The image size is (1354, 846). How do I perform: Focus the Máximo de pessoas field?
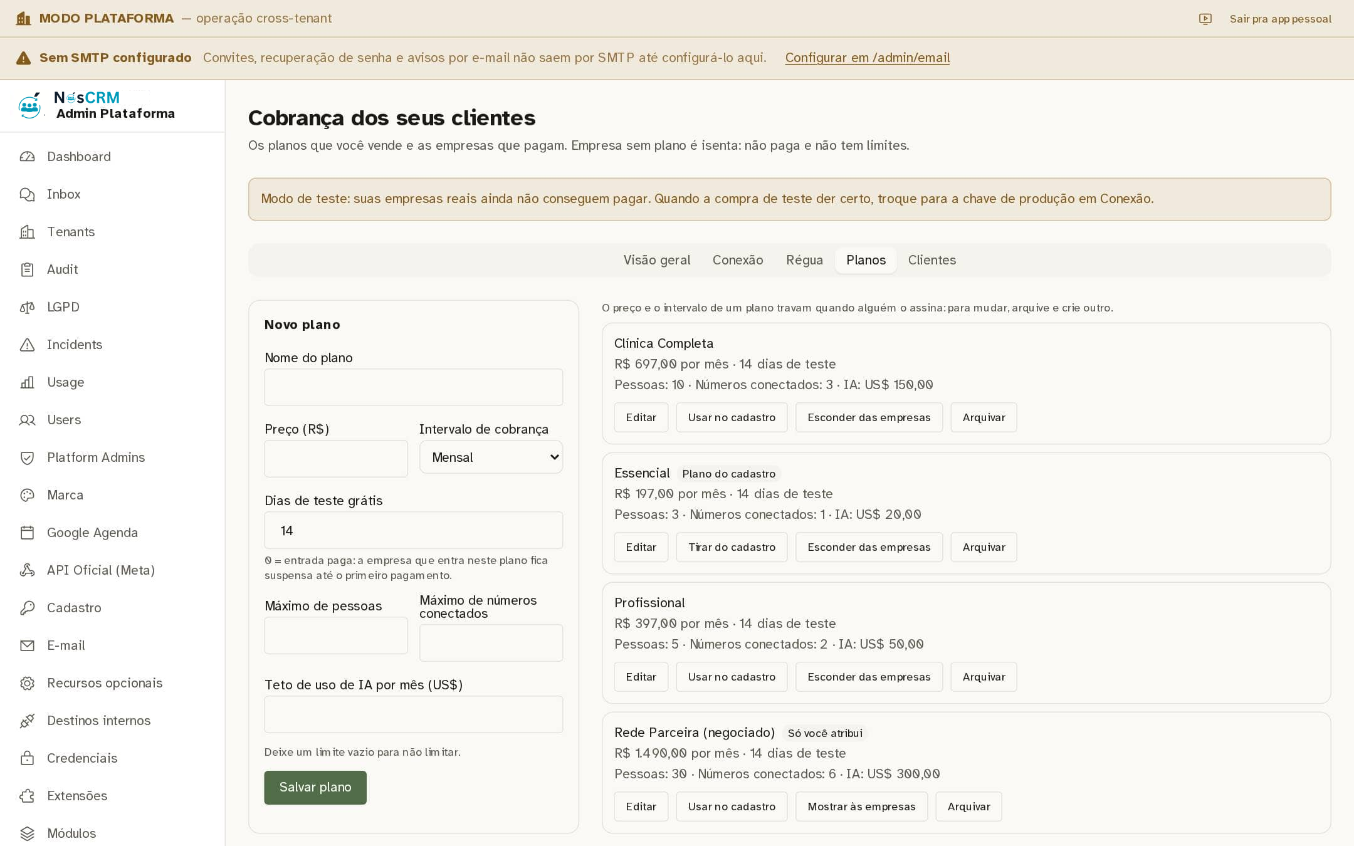pos(336,635)
